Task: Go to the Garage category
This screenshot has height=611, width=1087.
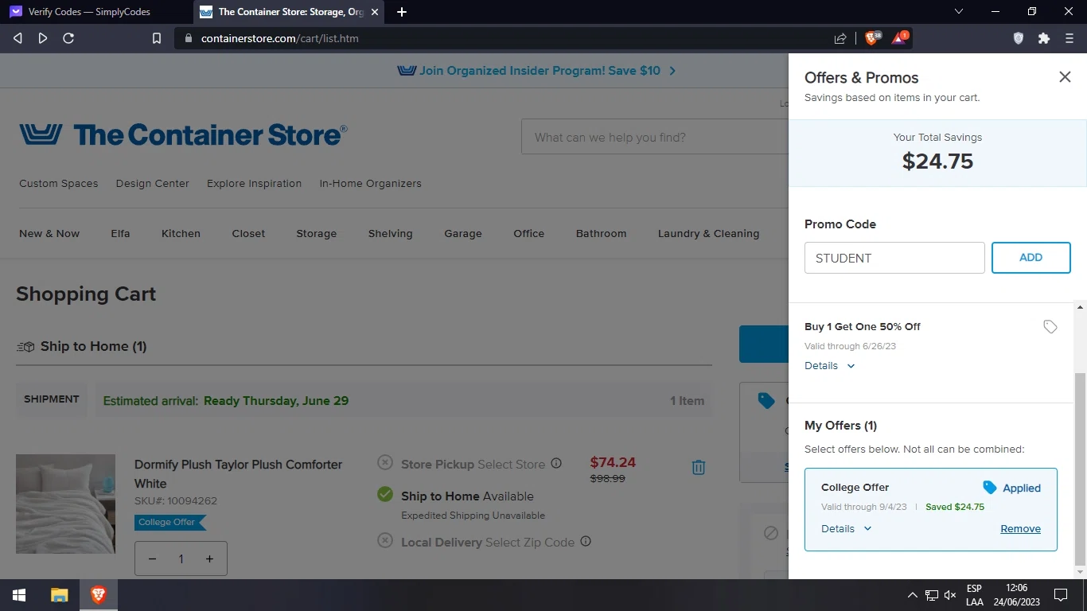Action: click(463, 233)
